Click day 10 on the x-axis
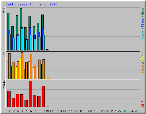This screenshot has width=146, height=114. (x=47, y=111)
